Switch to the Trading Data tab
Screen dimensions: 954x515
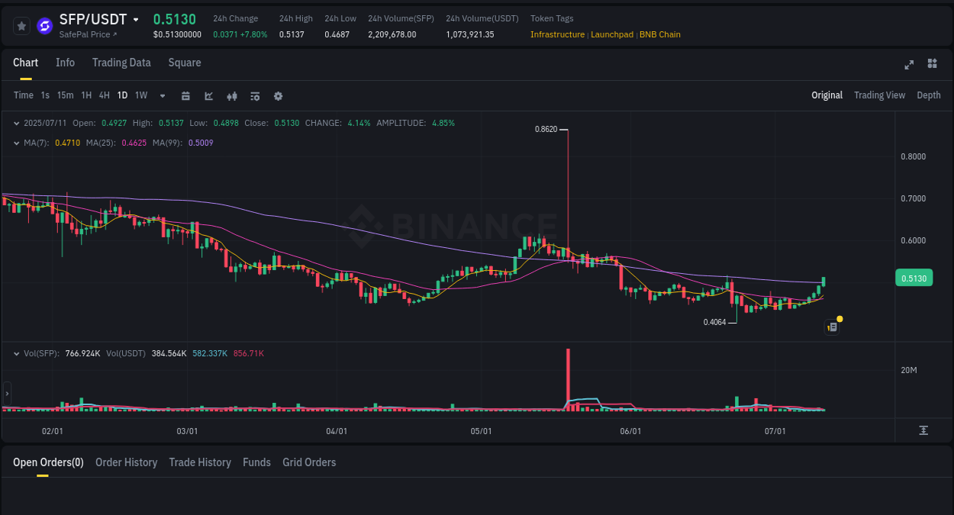pos(121,63)
